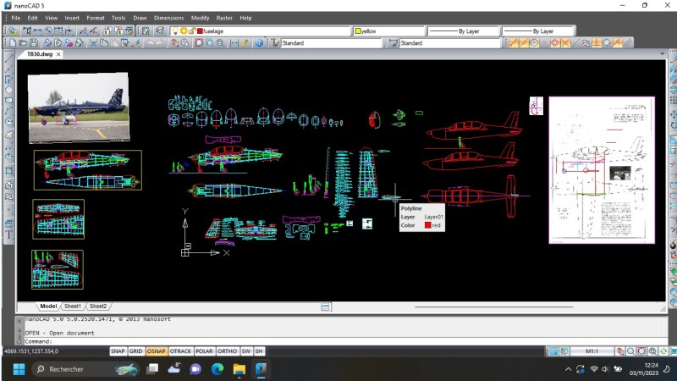Enable POLAR tracking
Viewport: 677px width, 381px height.
204,351
